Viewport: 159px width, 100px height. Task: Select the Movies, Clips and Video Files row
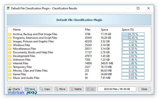[79, 71]
